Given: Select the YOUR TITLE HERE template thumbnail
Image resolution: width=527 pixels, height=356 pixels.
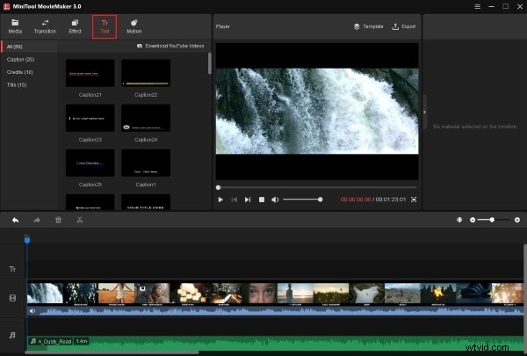Looking at the screenshot, I should 146,202.
